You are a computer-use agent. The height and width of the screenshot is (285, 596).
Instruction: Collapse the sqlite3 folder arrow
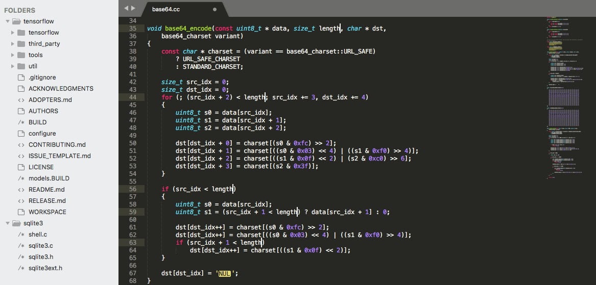8,223
